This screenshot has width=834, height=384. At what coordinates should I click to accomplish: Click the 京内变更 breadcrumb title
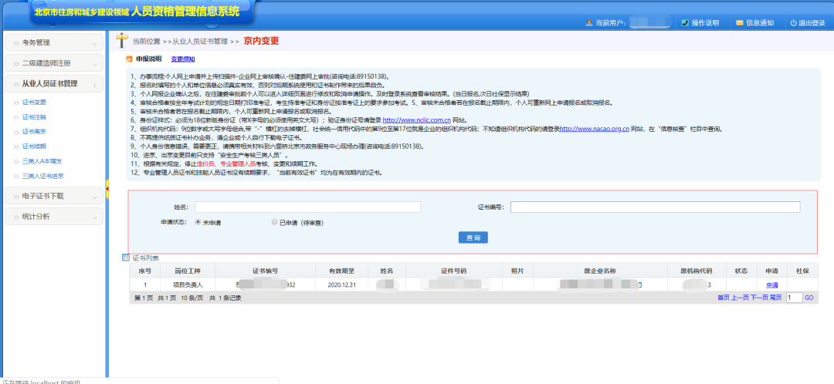coord(261,41)
